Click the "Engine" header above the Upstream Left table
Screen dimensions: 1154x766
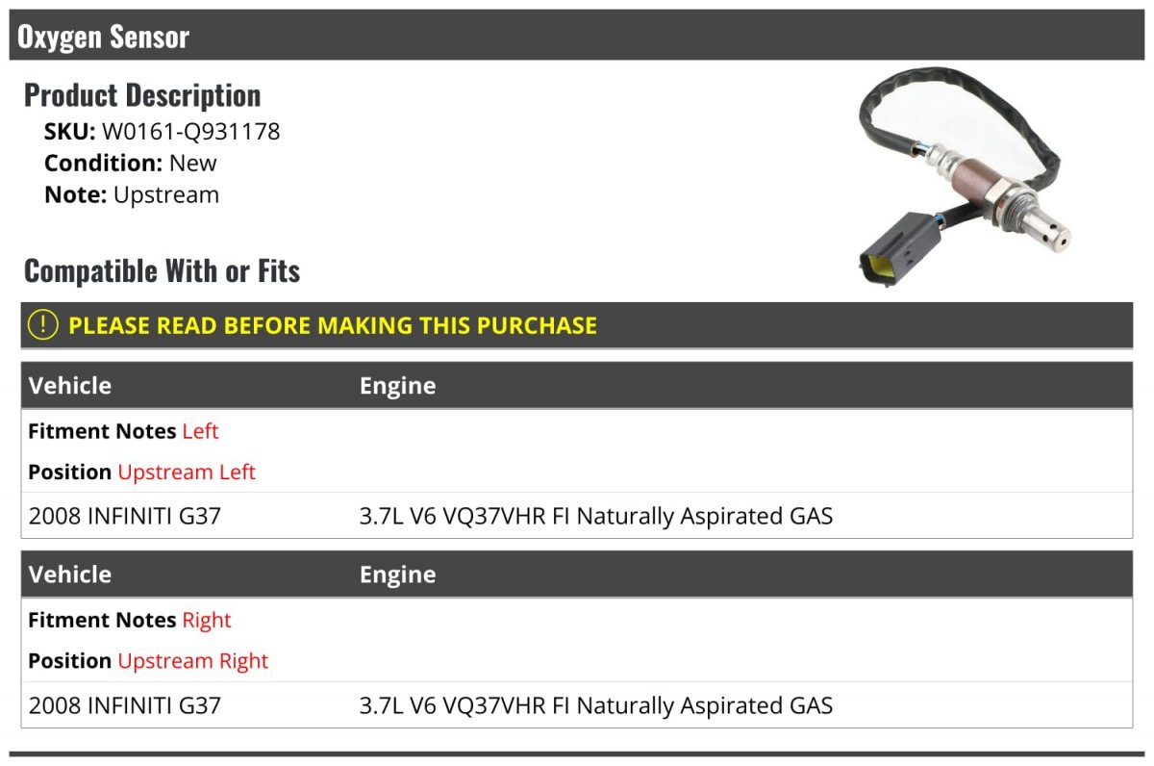point(397,386)
